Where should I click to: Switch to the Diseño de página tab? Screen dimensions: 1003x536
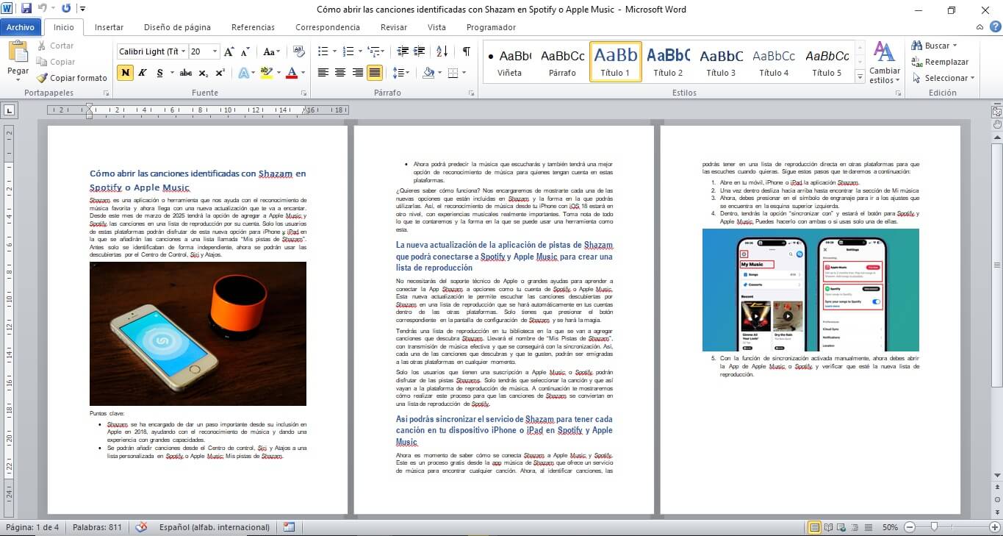[x=177, y=27]
